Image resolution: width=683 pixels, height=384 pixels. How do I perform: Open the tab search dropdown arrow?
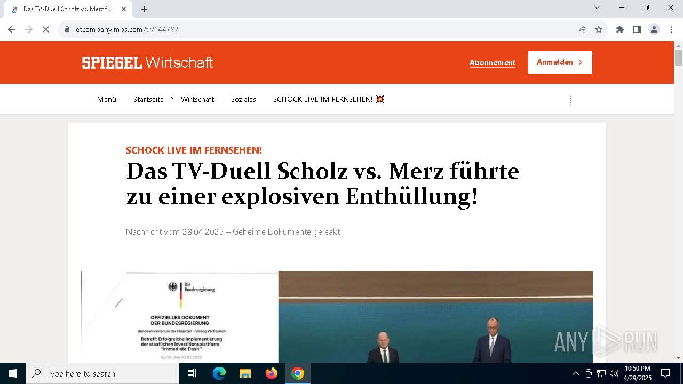pyautogui.click(x=597, y=7)
